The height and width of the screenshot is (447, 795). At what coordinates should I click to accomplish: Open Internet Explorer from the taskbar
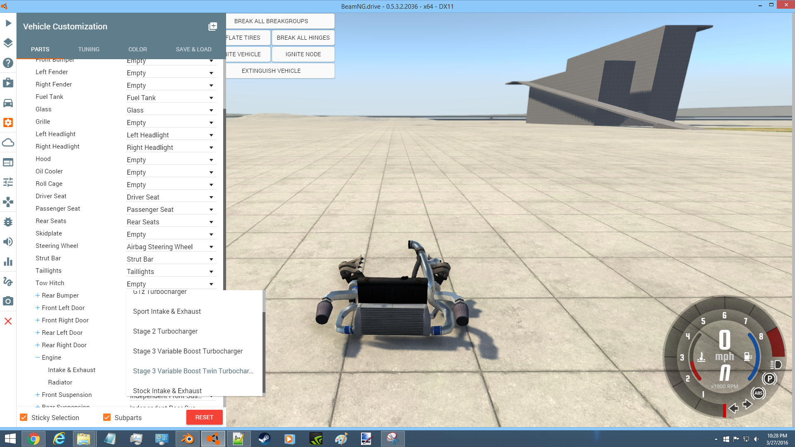[59, 439]
